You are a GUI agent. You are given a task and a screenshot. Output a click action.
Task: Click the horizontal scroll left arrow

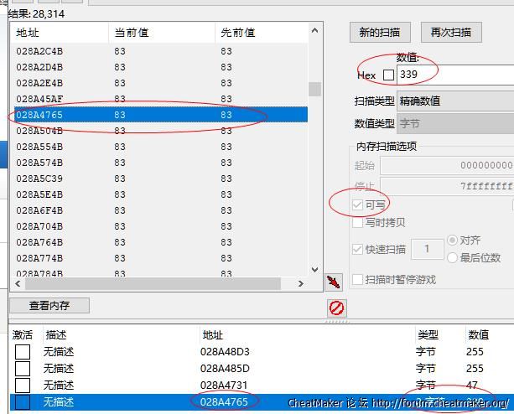[17, 284]
